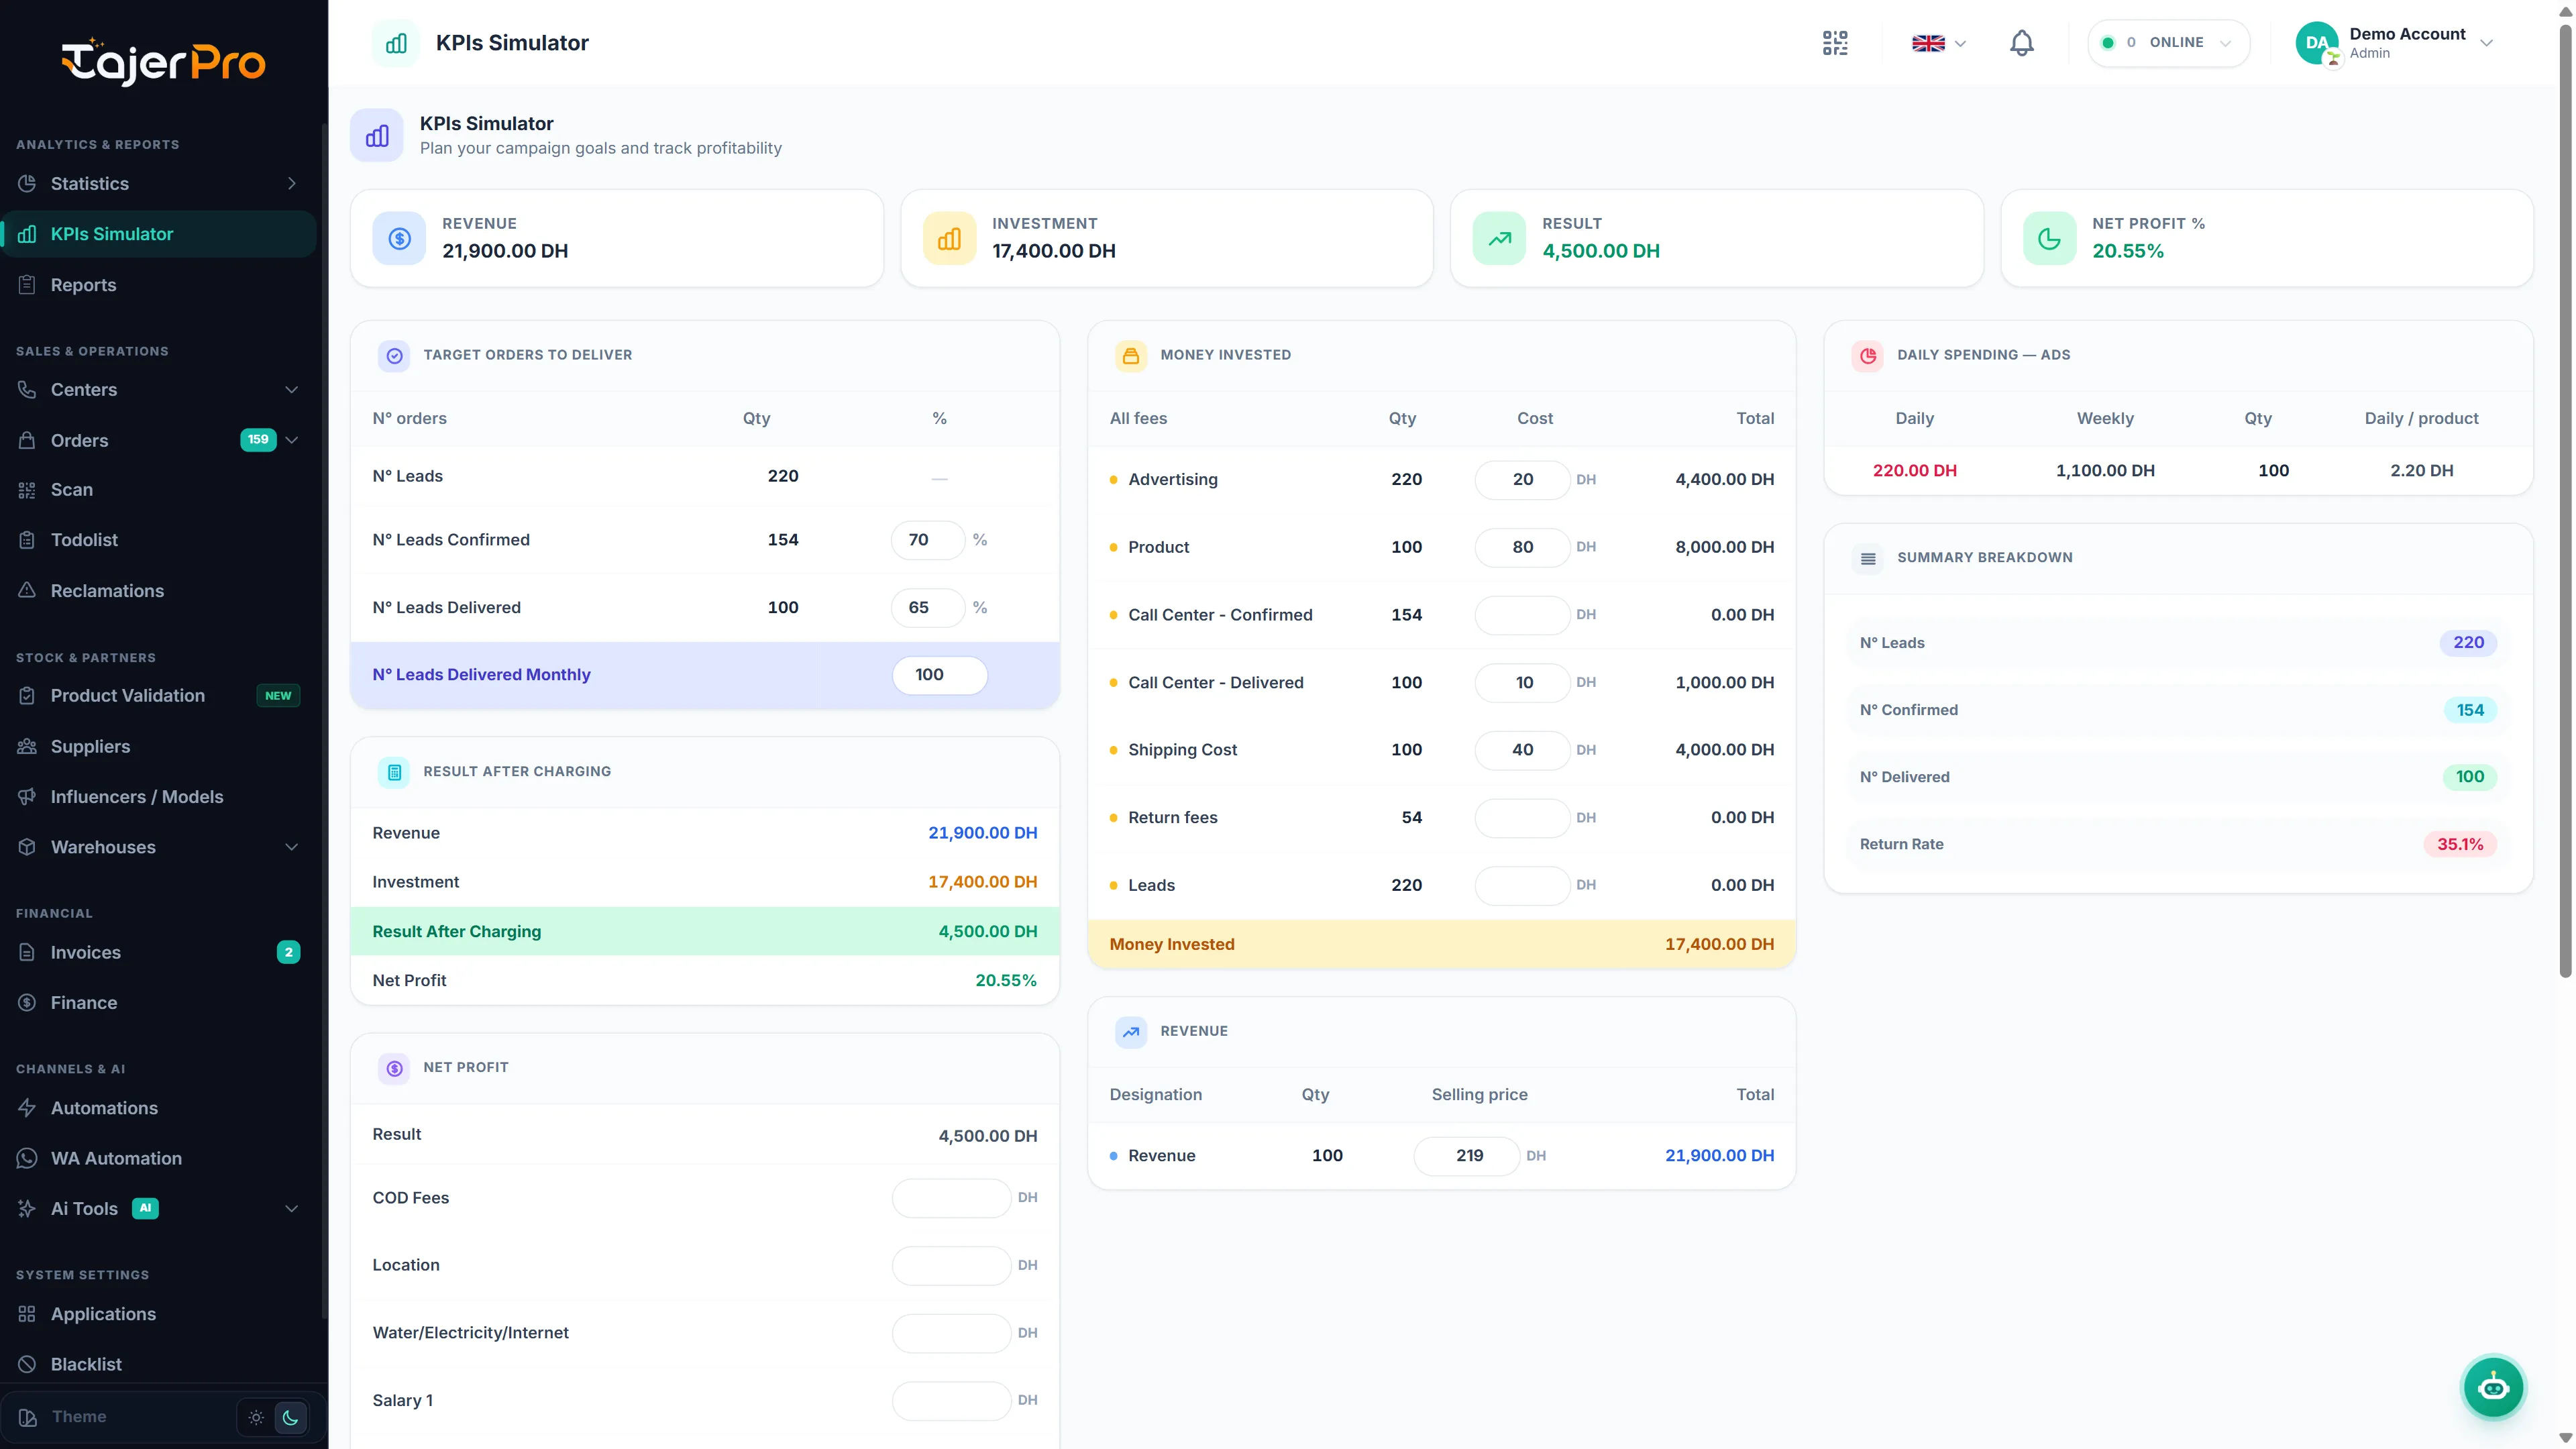
Task: Open Product Validation page
Action: click(158, 696)
